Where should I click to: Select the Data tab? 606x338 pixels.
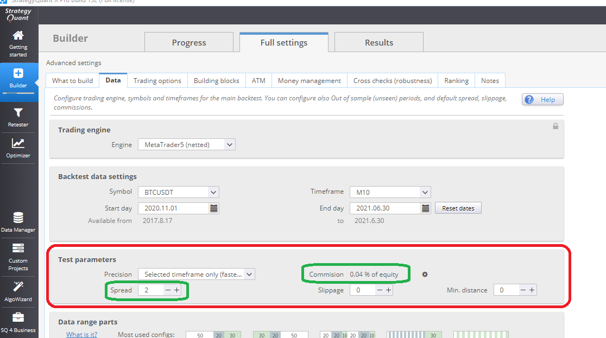pos(113,80)
